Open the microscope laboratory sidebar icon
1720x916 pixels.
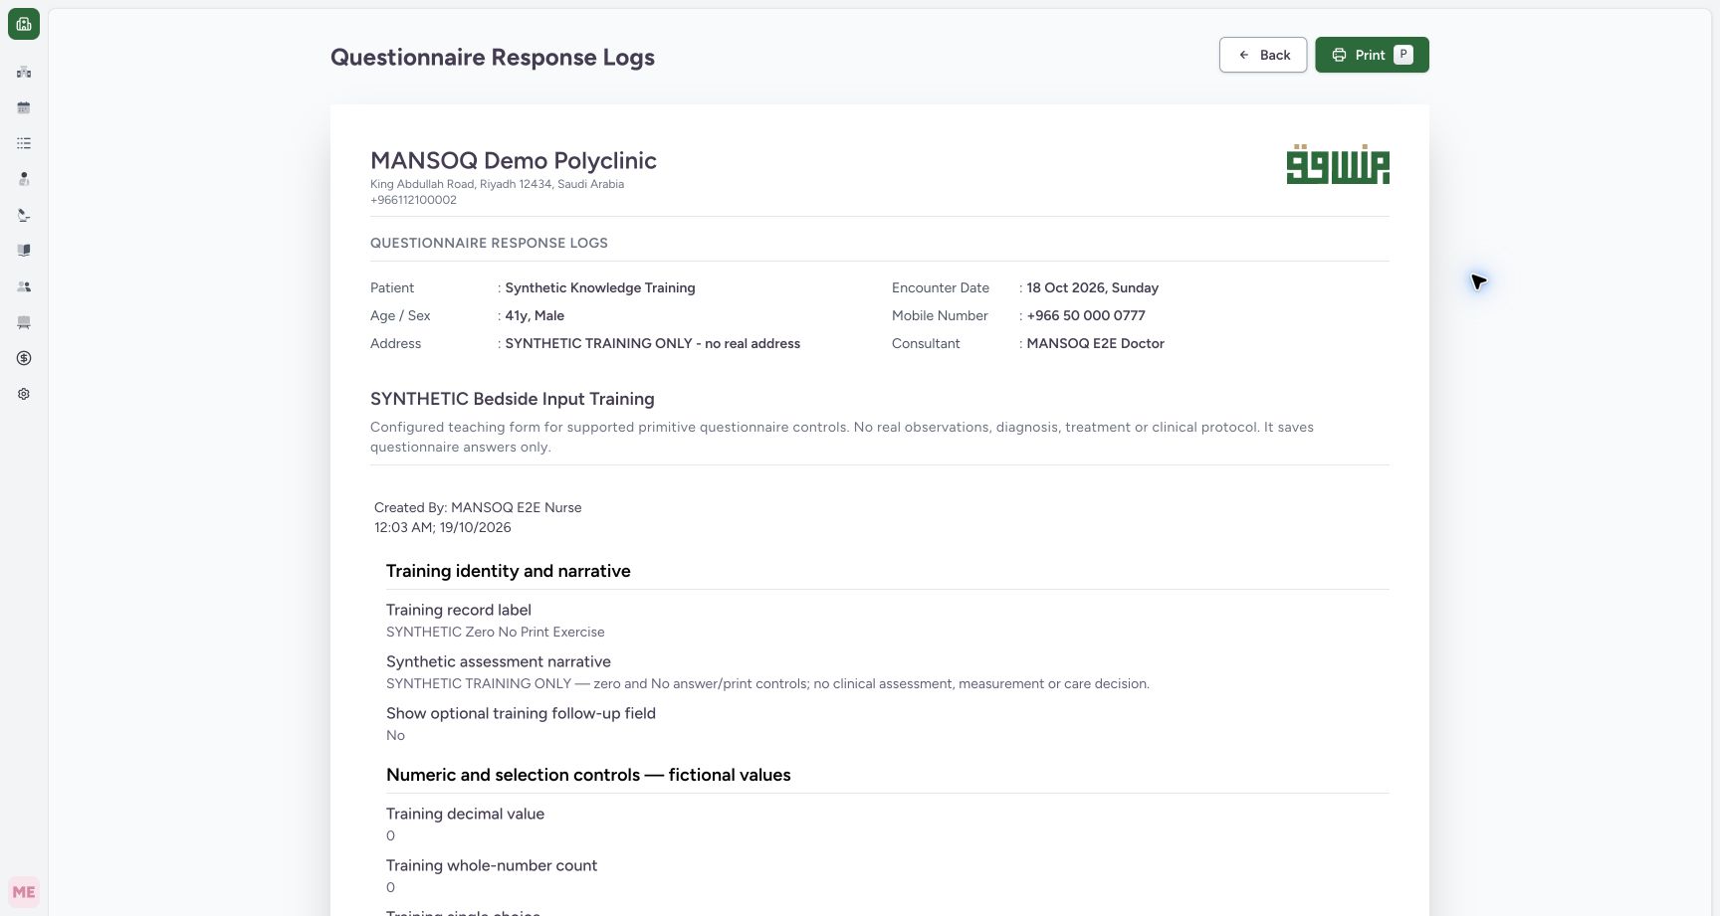point(24,215)
